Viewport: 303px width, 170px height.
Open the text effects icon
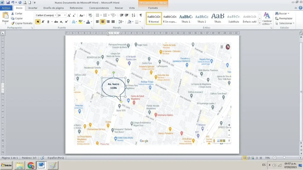tap(73, 22)
